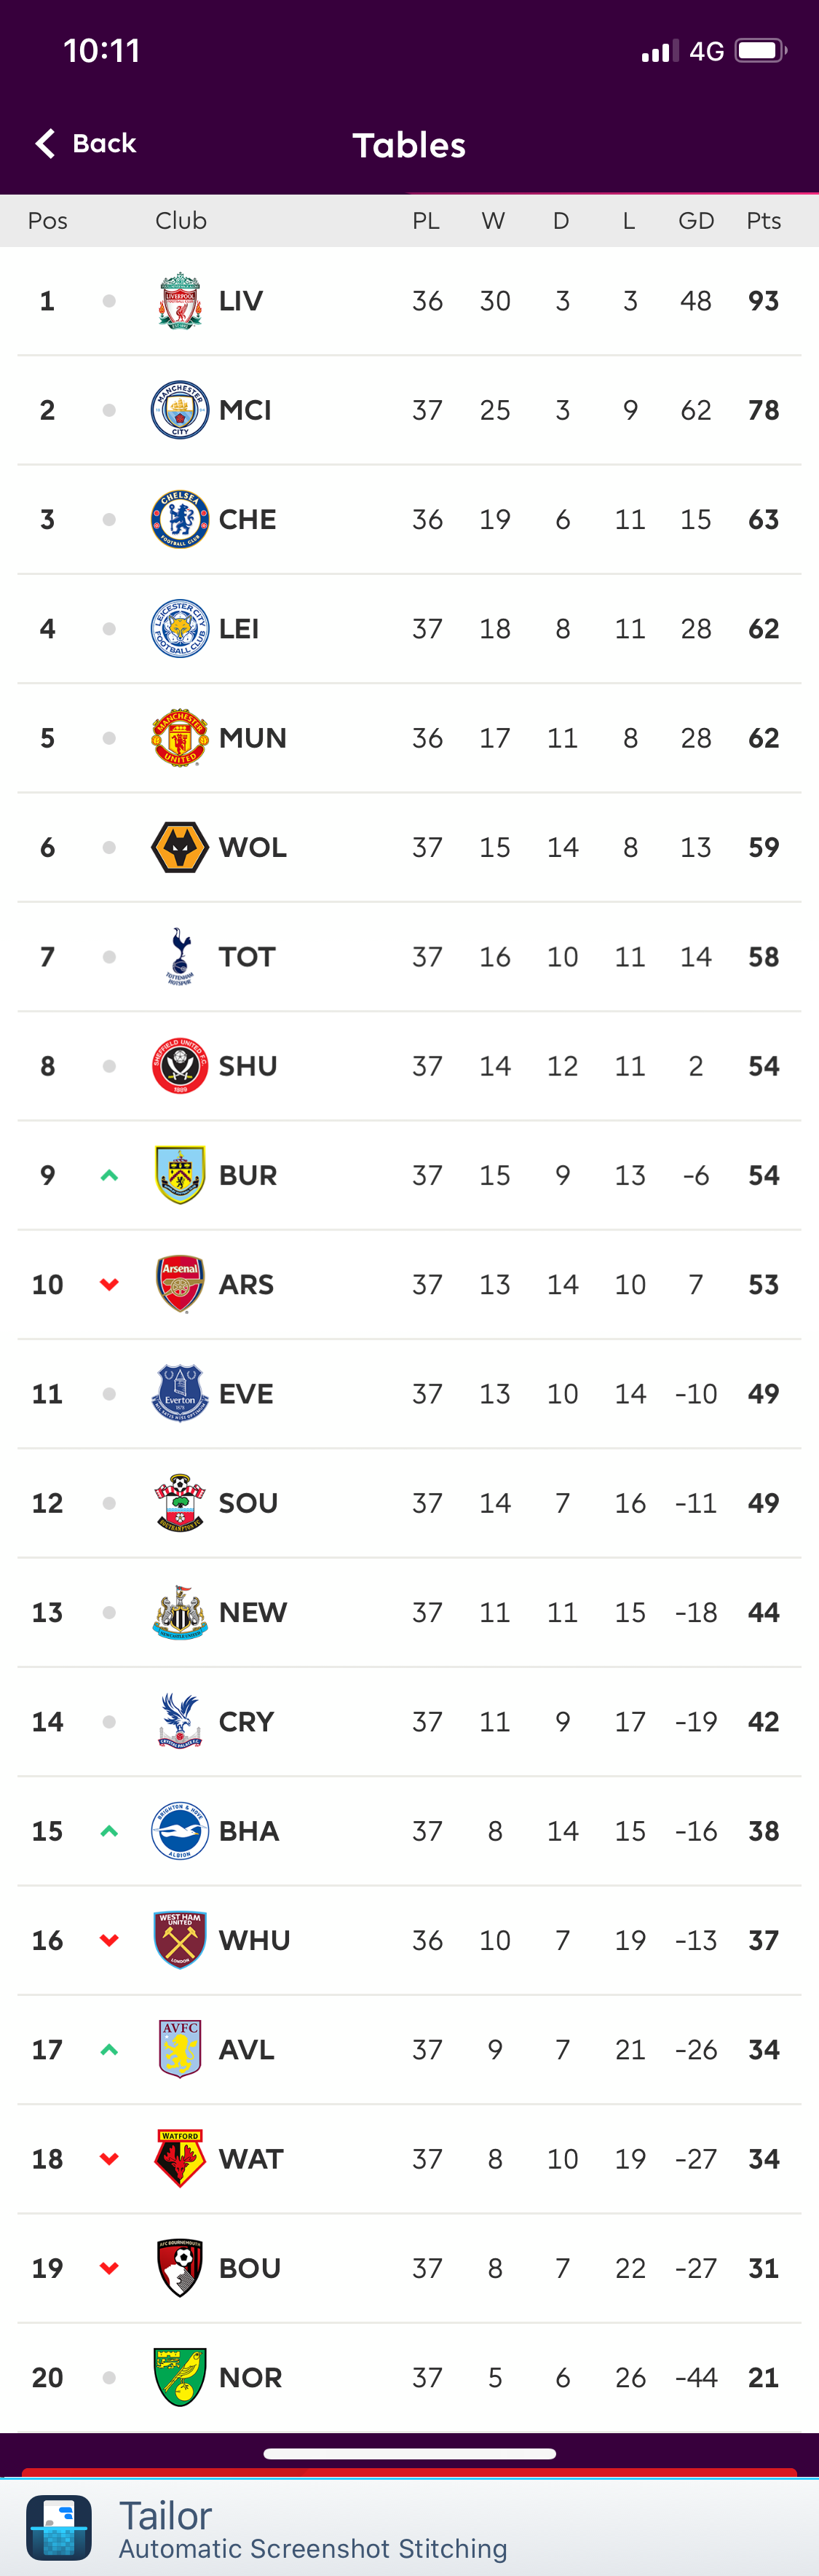Open the Arsenal cannon badge

[x=180, y=1284]
